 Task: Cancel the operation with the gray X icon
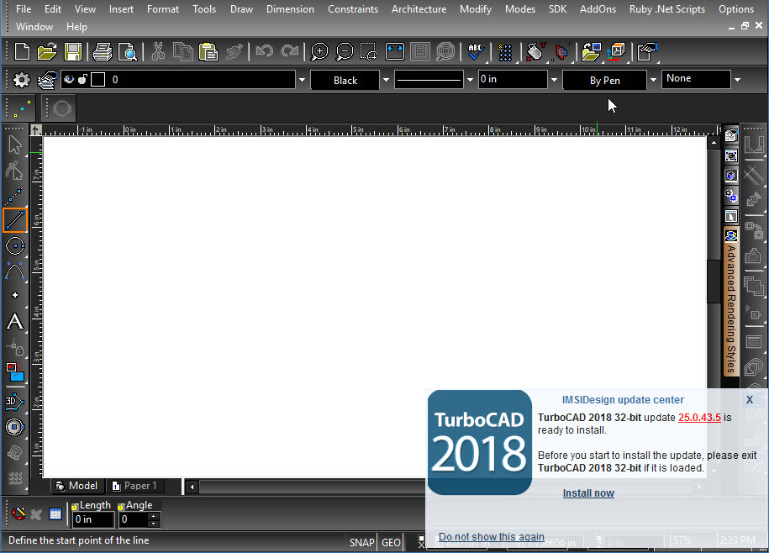point(36,514)
